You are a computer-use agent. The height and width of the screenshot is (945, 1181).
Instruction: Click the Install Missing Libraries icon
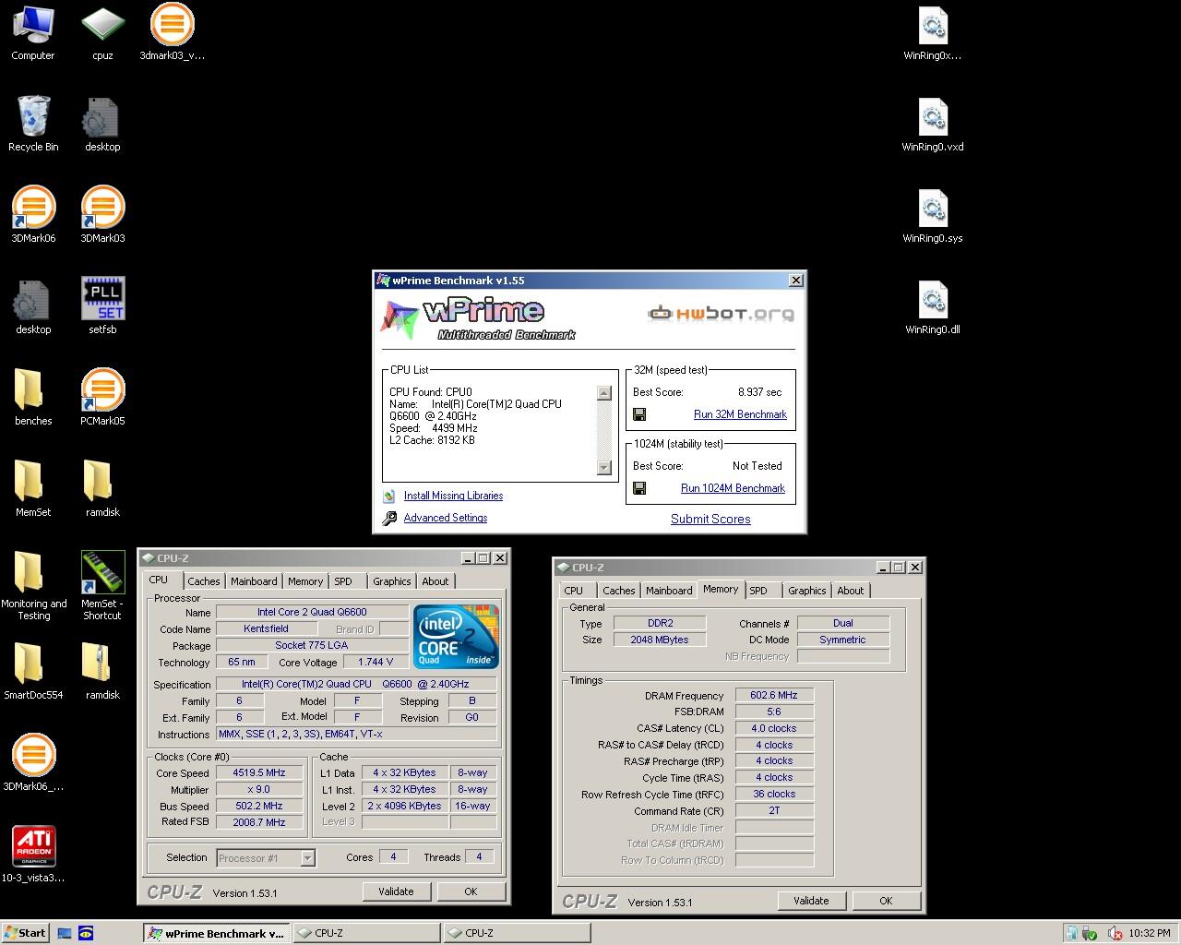click(389, 496)
